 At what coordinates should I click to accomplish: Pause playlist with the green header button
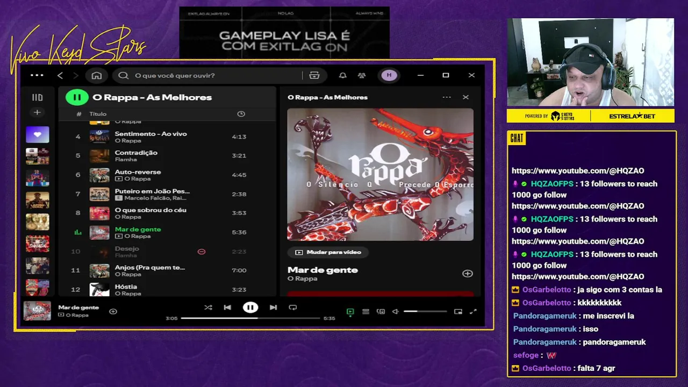pyautogui.click(x=77, y=97)
